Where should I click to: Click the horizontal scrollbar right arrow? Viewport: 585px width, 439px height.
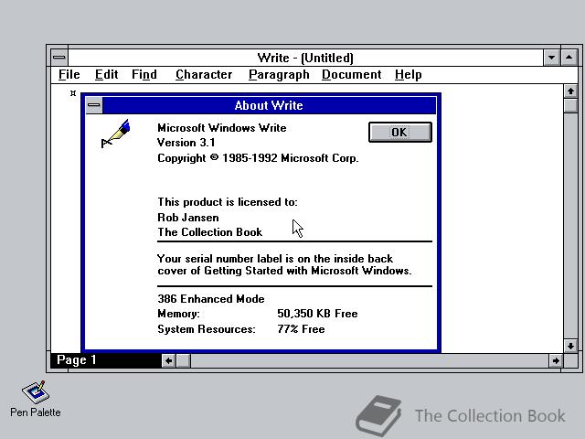[x=556, y=360]
